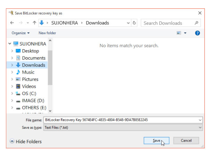
Task: Expand the Desktop tree node
Action: click(12, 51)
